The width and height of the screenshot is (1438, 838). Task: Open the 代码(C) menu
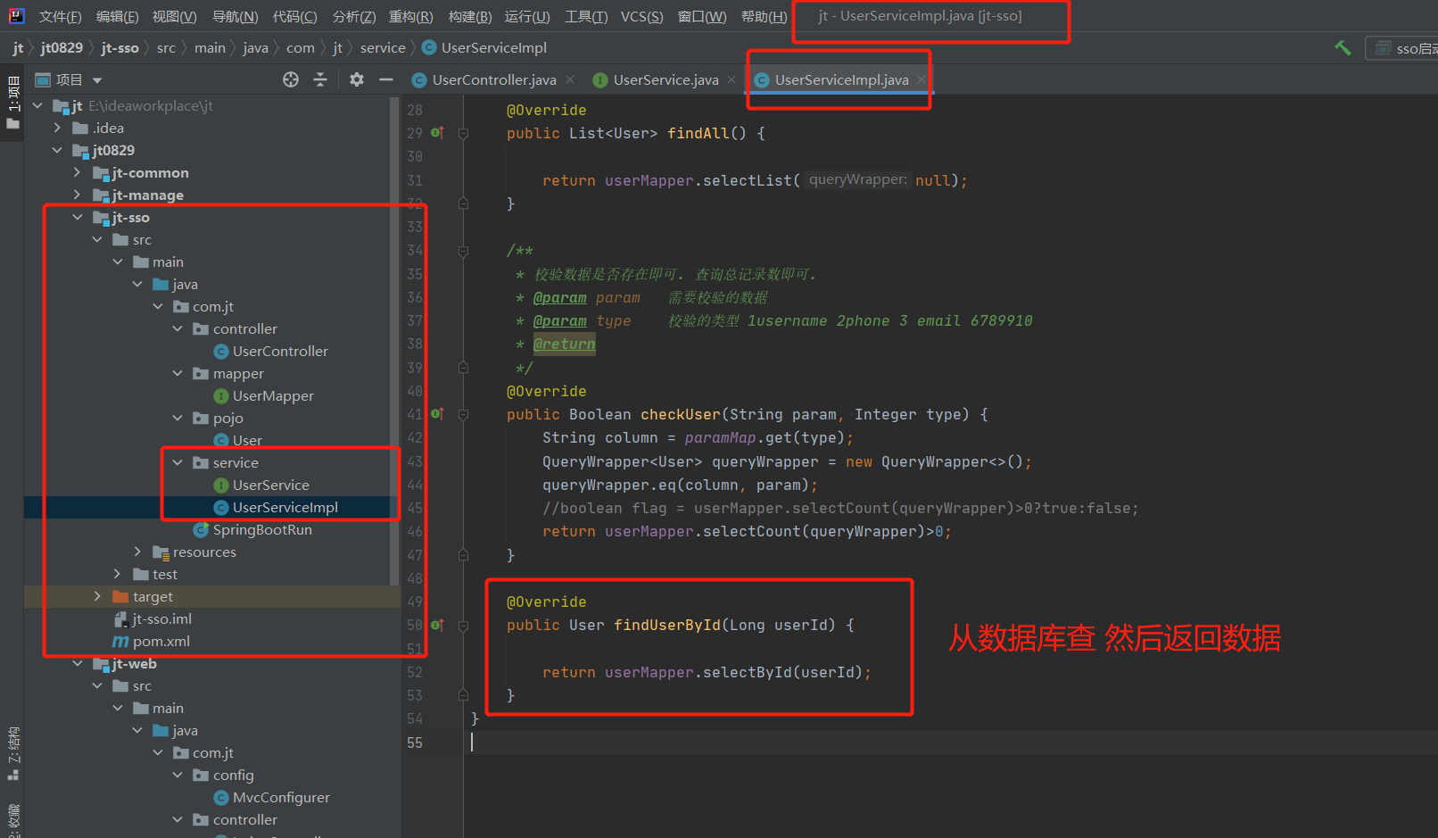(294, 17)
